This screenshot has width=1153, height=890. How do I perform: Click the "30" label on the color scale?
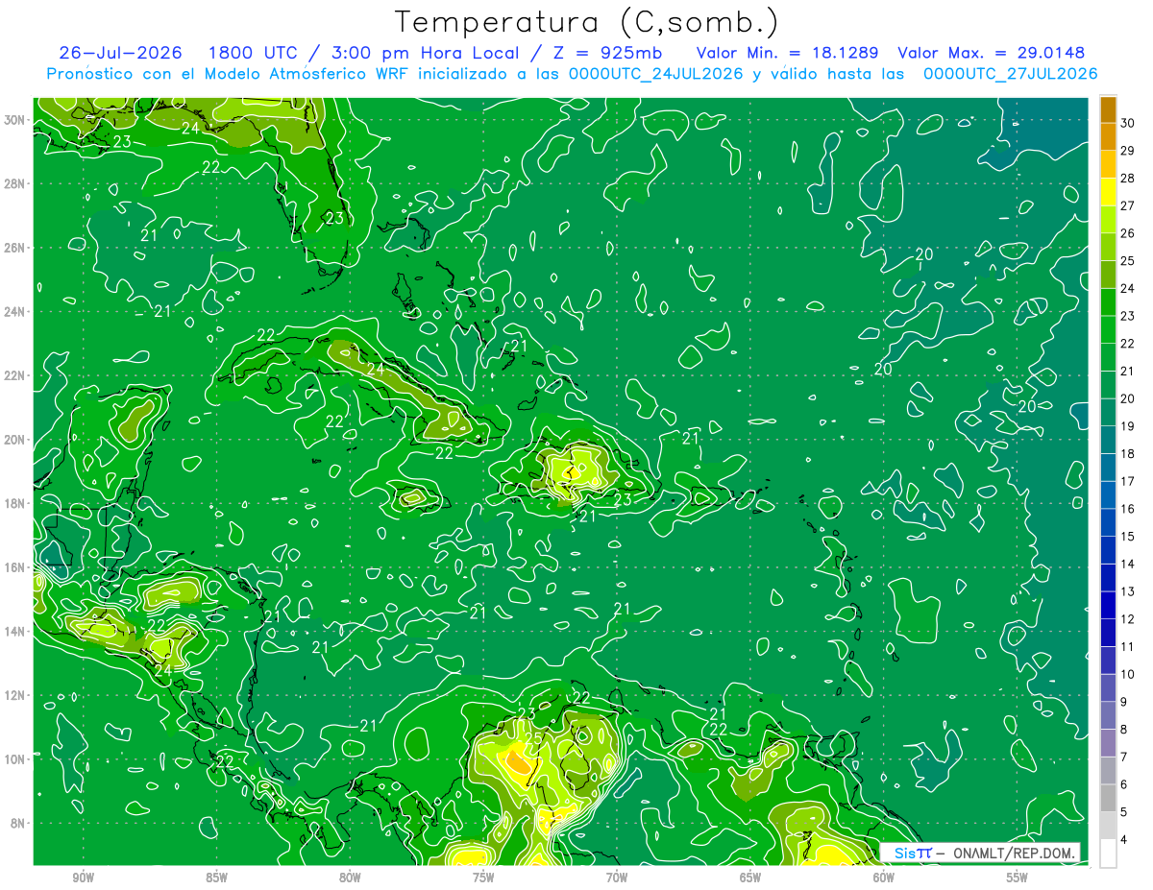point(1128,124)
